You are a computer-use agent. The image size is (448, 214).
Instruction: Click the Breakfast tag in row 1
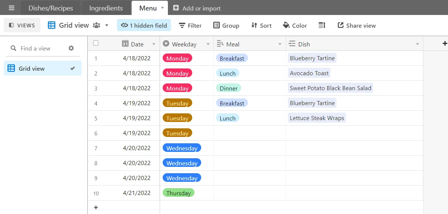point(232,58)
